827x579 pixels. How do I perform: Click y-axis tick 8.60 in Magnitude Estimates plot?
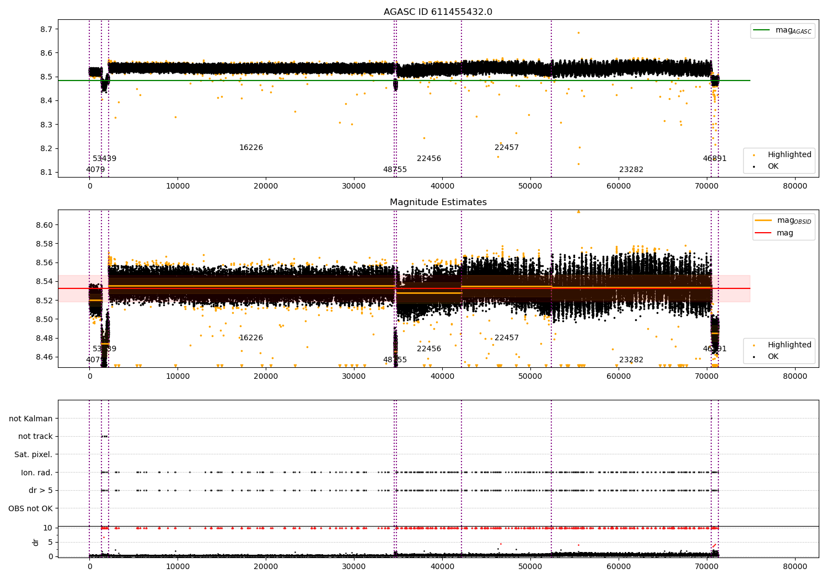(44, 225)
